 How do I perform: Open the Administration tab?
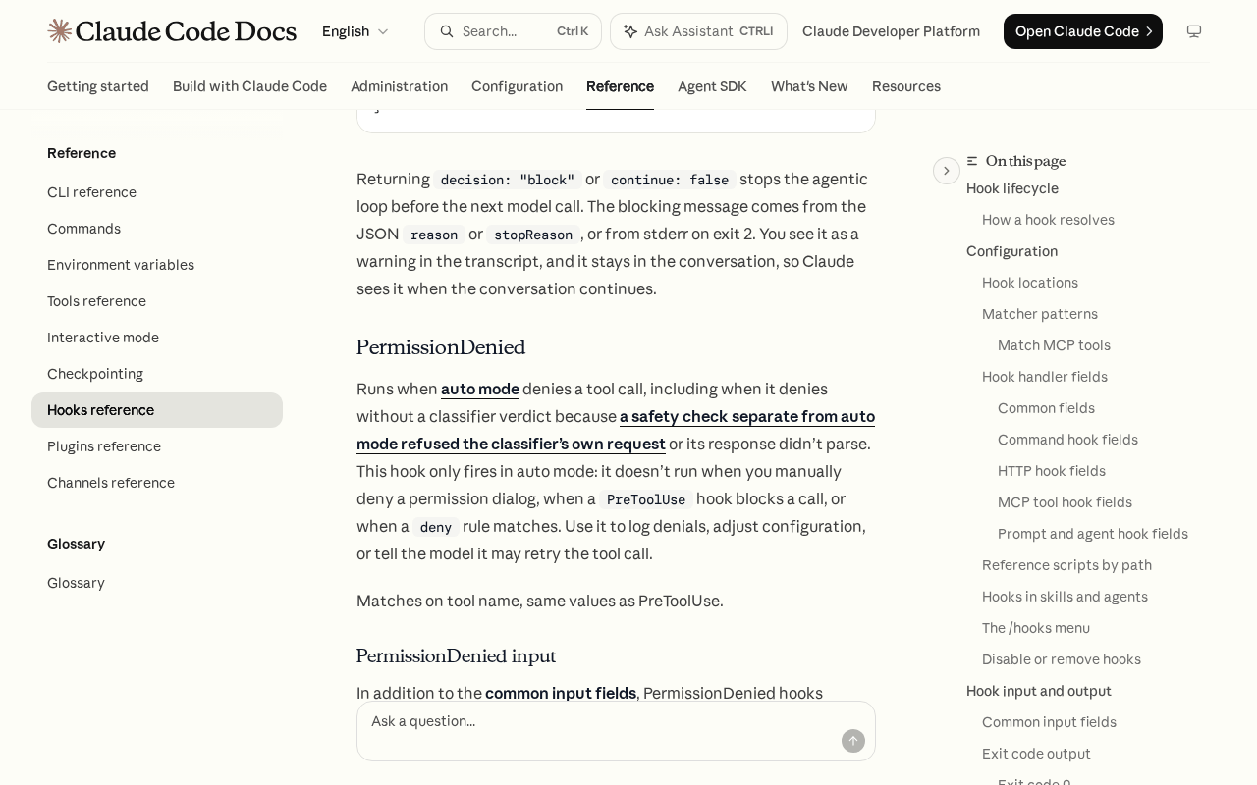[399, 86]
